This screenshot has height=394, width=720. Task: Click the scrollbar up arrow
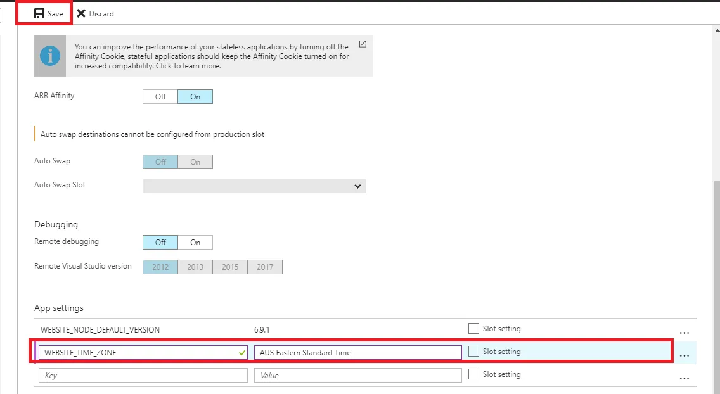click(x=717, y=30)
